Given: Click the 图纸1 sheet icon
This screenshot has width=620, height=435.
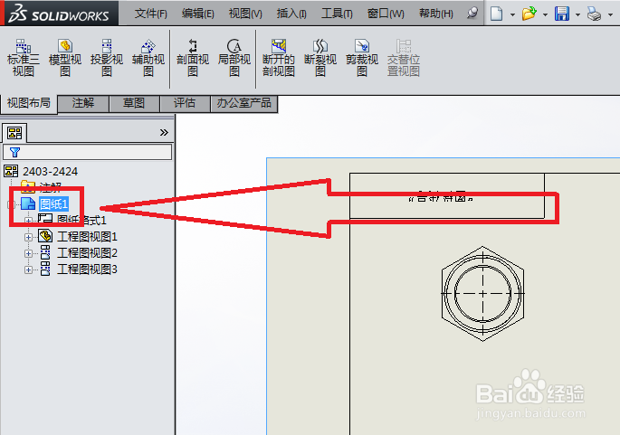Looking at the screenshot, I should [x=28, y=203].
